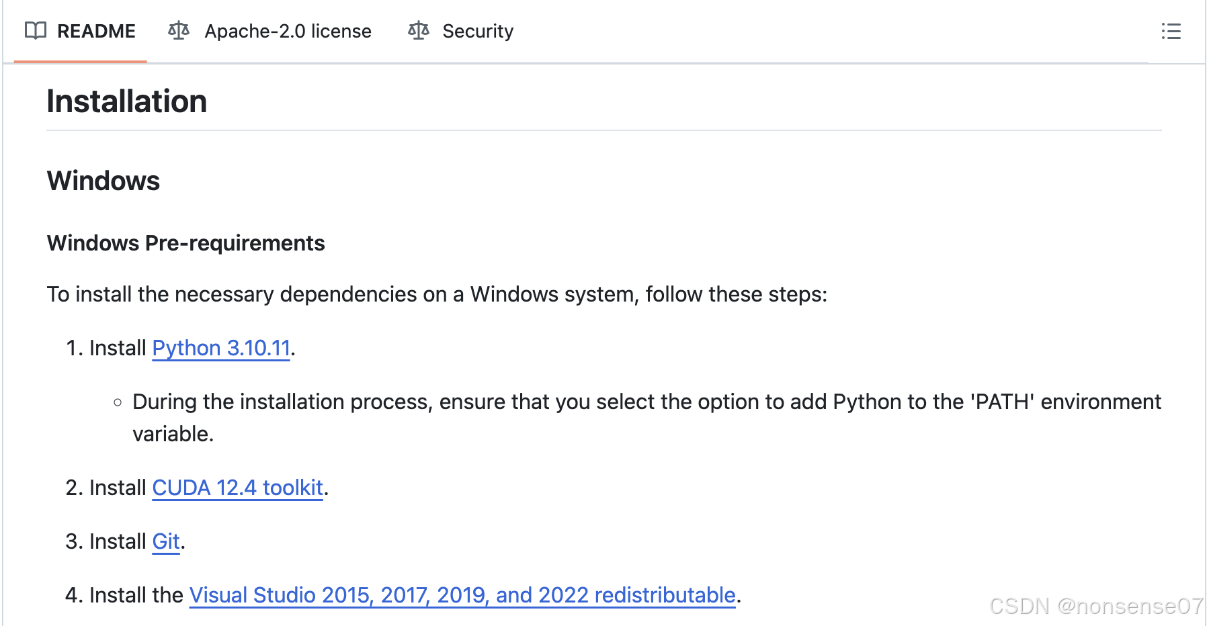Click the book icon beside README
1207x626 pixels.
(36, 31)
